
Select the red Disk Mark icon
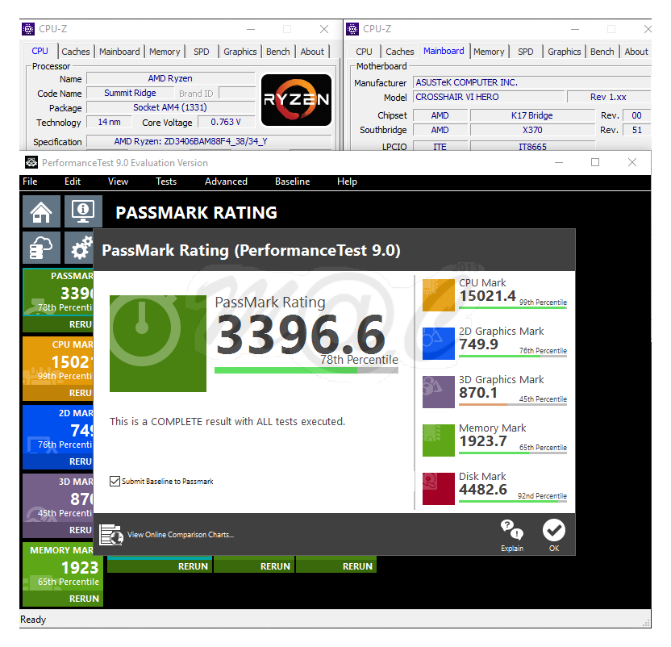438,489
